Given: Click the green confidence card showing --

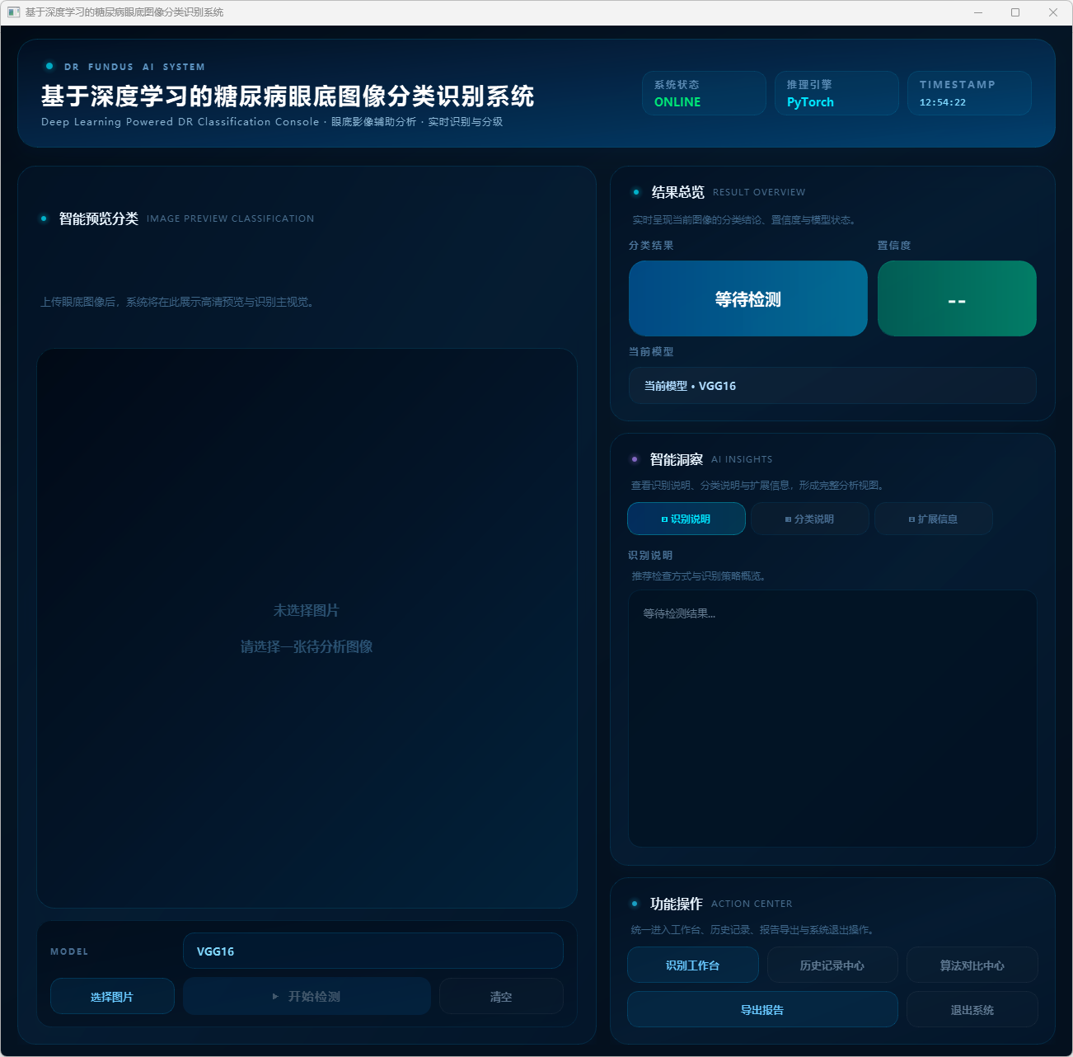Looking at the screenshot, I should click(956, 298).
